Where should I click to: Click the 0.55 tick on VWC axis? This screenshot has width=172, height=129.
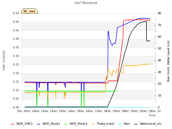coord(16,13)
